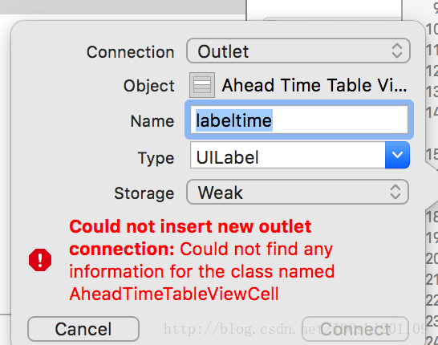Expand the blue Type dropdown arrow
Viewport: 438px width, 345px height.
(x=397, y=155)
